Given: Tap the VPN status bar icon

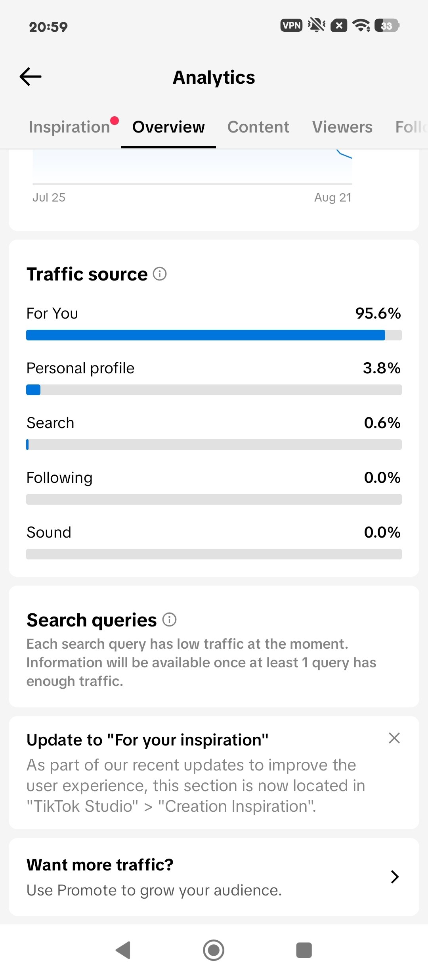Looking at the screenshot, I should click(x=291, y=25).
